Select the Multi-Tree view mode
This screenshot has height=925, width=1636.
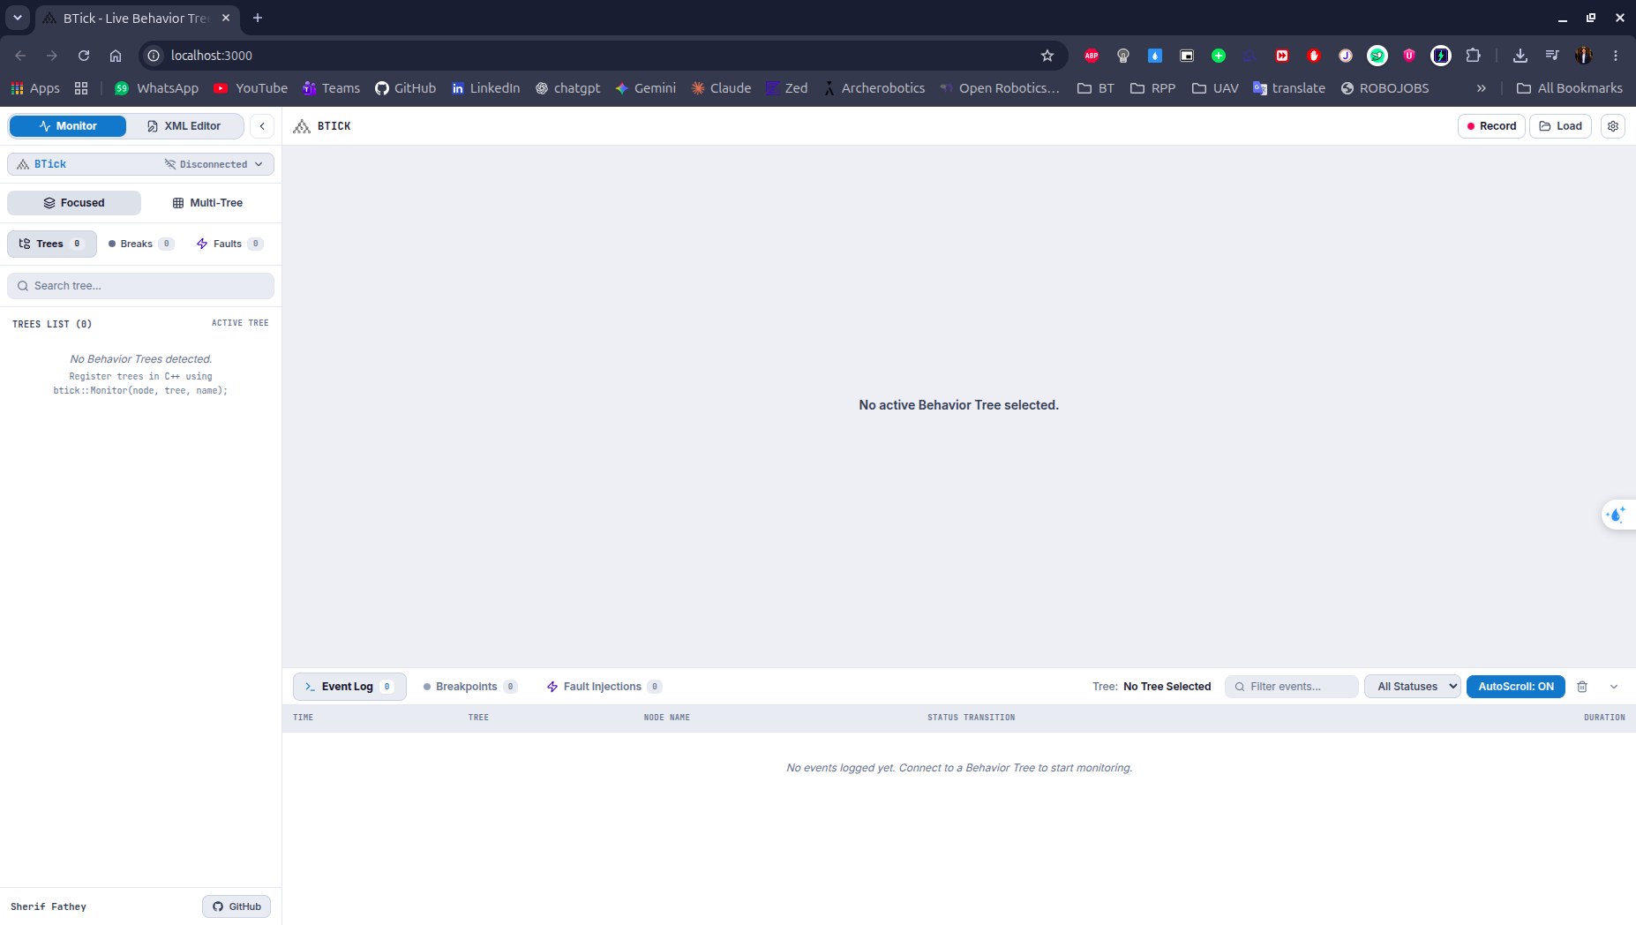(207, 203)
